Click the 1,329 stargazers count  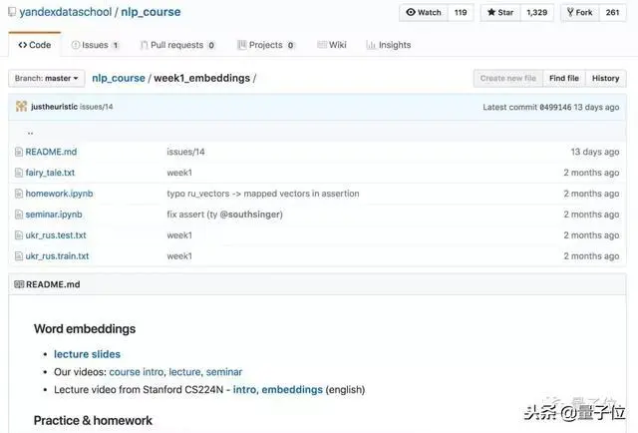[536, 13]
